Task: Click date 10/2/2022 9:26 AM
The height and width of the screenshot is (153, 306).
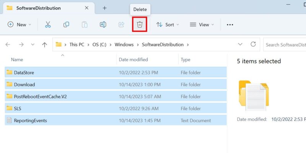Action: coord(138,109)
